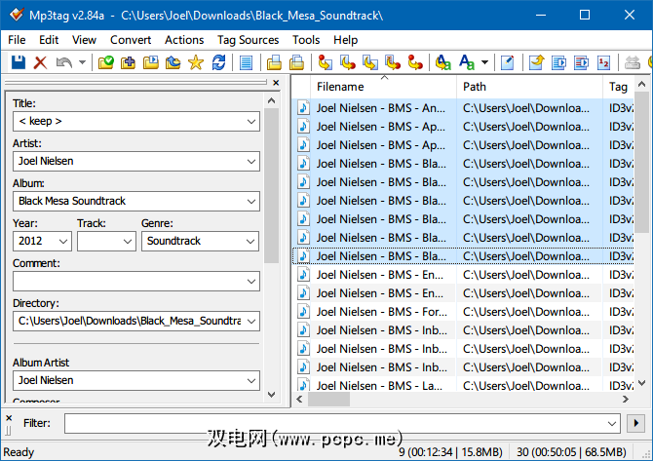Click the Refresh blue arrows icon
Viewport: 653px width, 461px height.
218,63
